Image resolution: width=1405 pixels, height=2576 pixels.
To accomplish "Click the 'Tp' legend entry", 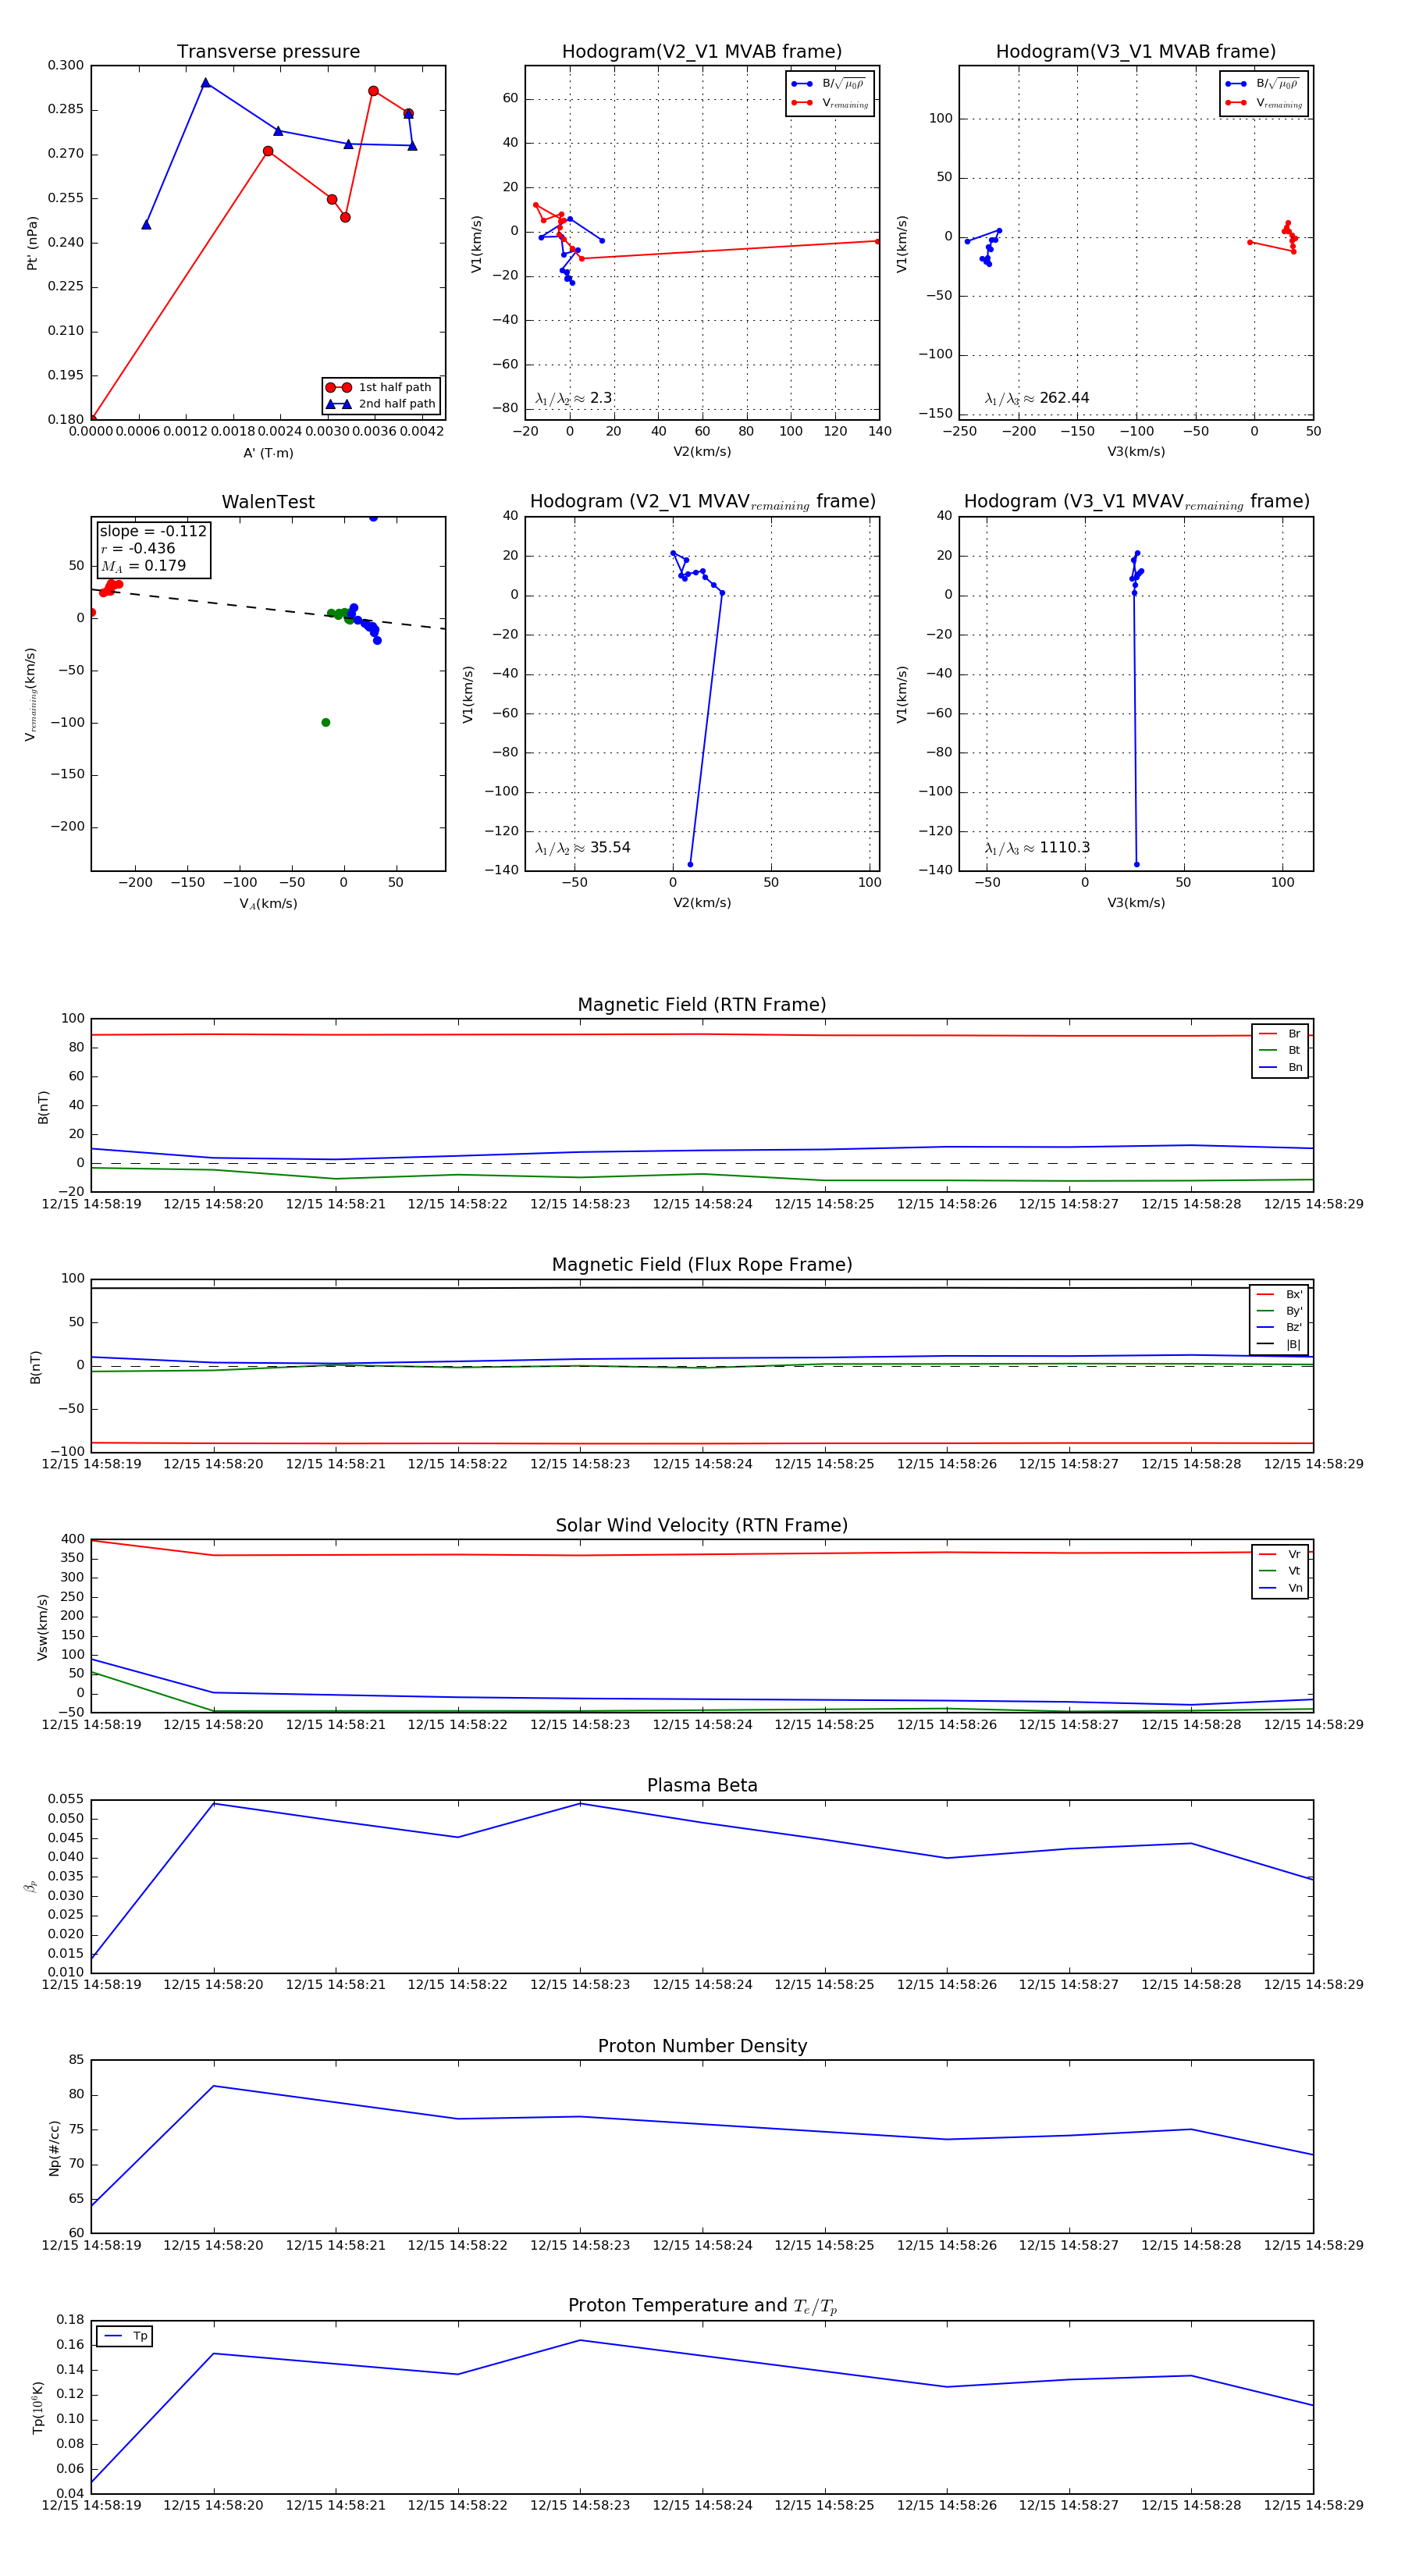I will pyautogui.click(x=125, y=2336).
